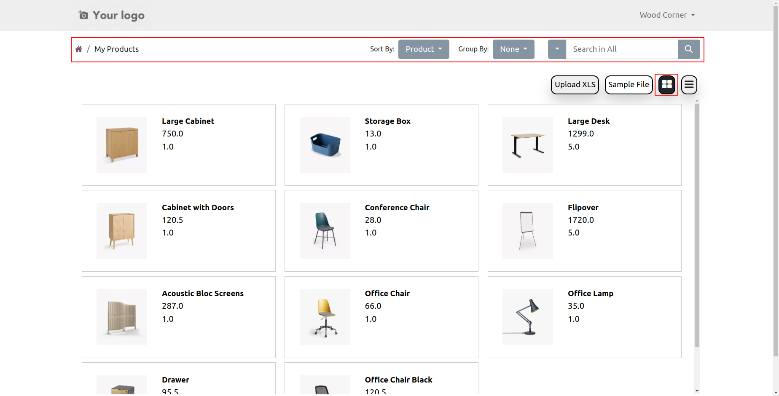This screenshot has height=396, width=779.
Task: Click the My Products breadcrumb
Action: [x=116, y=49]
